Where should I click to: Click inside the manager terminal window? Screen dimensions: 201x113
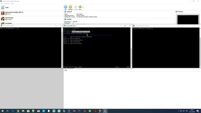[x=30, y=48]
